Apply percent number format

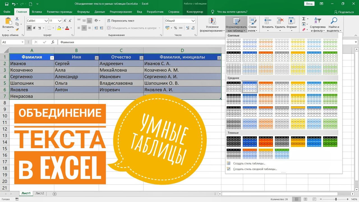tap(176, 28)
